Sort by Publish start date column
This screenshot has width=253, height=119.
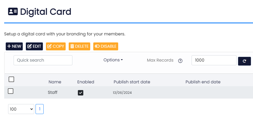point(132,82)
